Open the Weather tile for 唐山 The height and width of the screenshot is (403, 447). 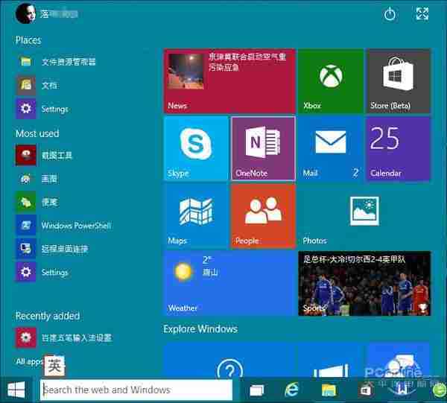click(x=229, y=283)
